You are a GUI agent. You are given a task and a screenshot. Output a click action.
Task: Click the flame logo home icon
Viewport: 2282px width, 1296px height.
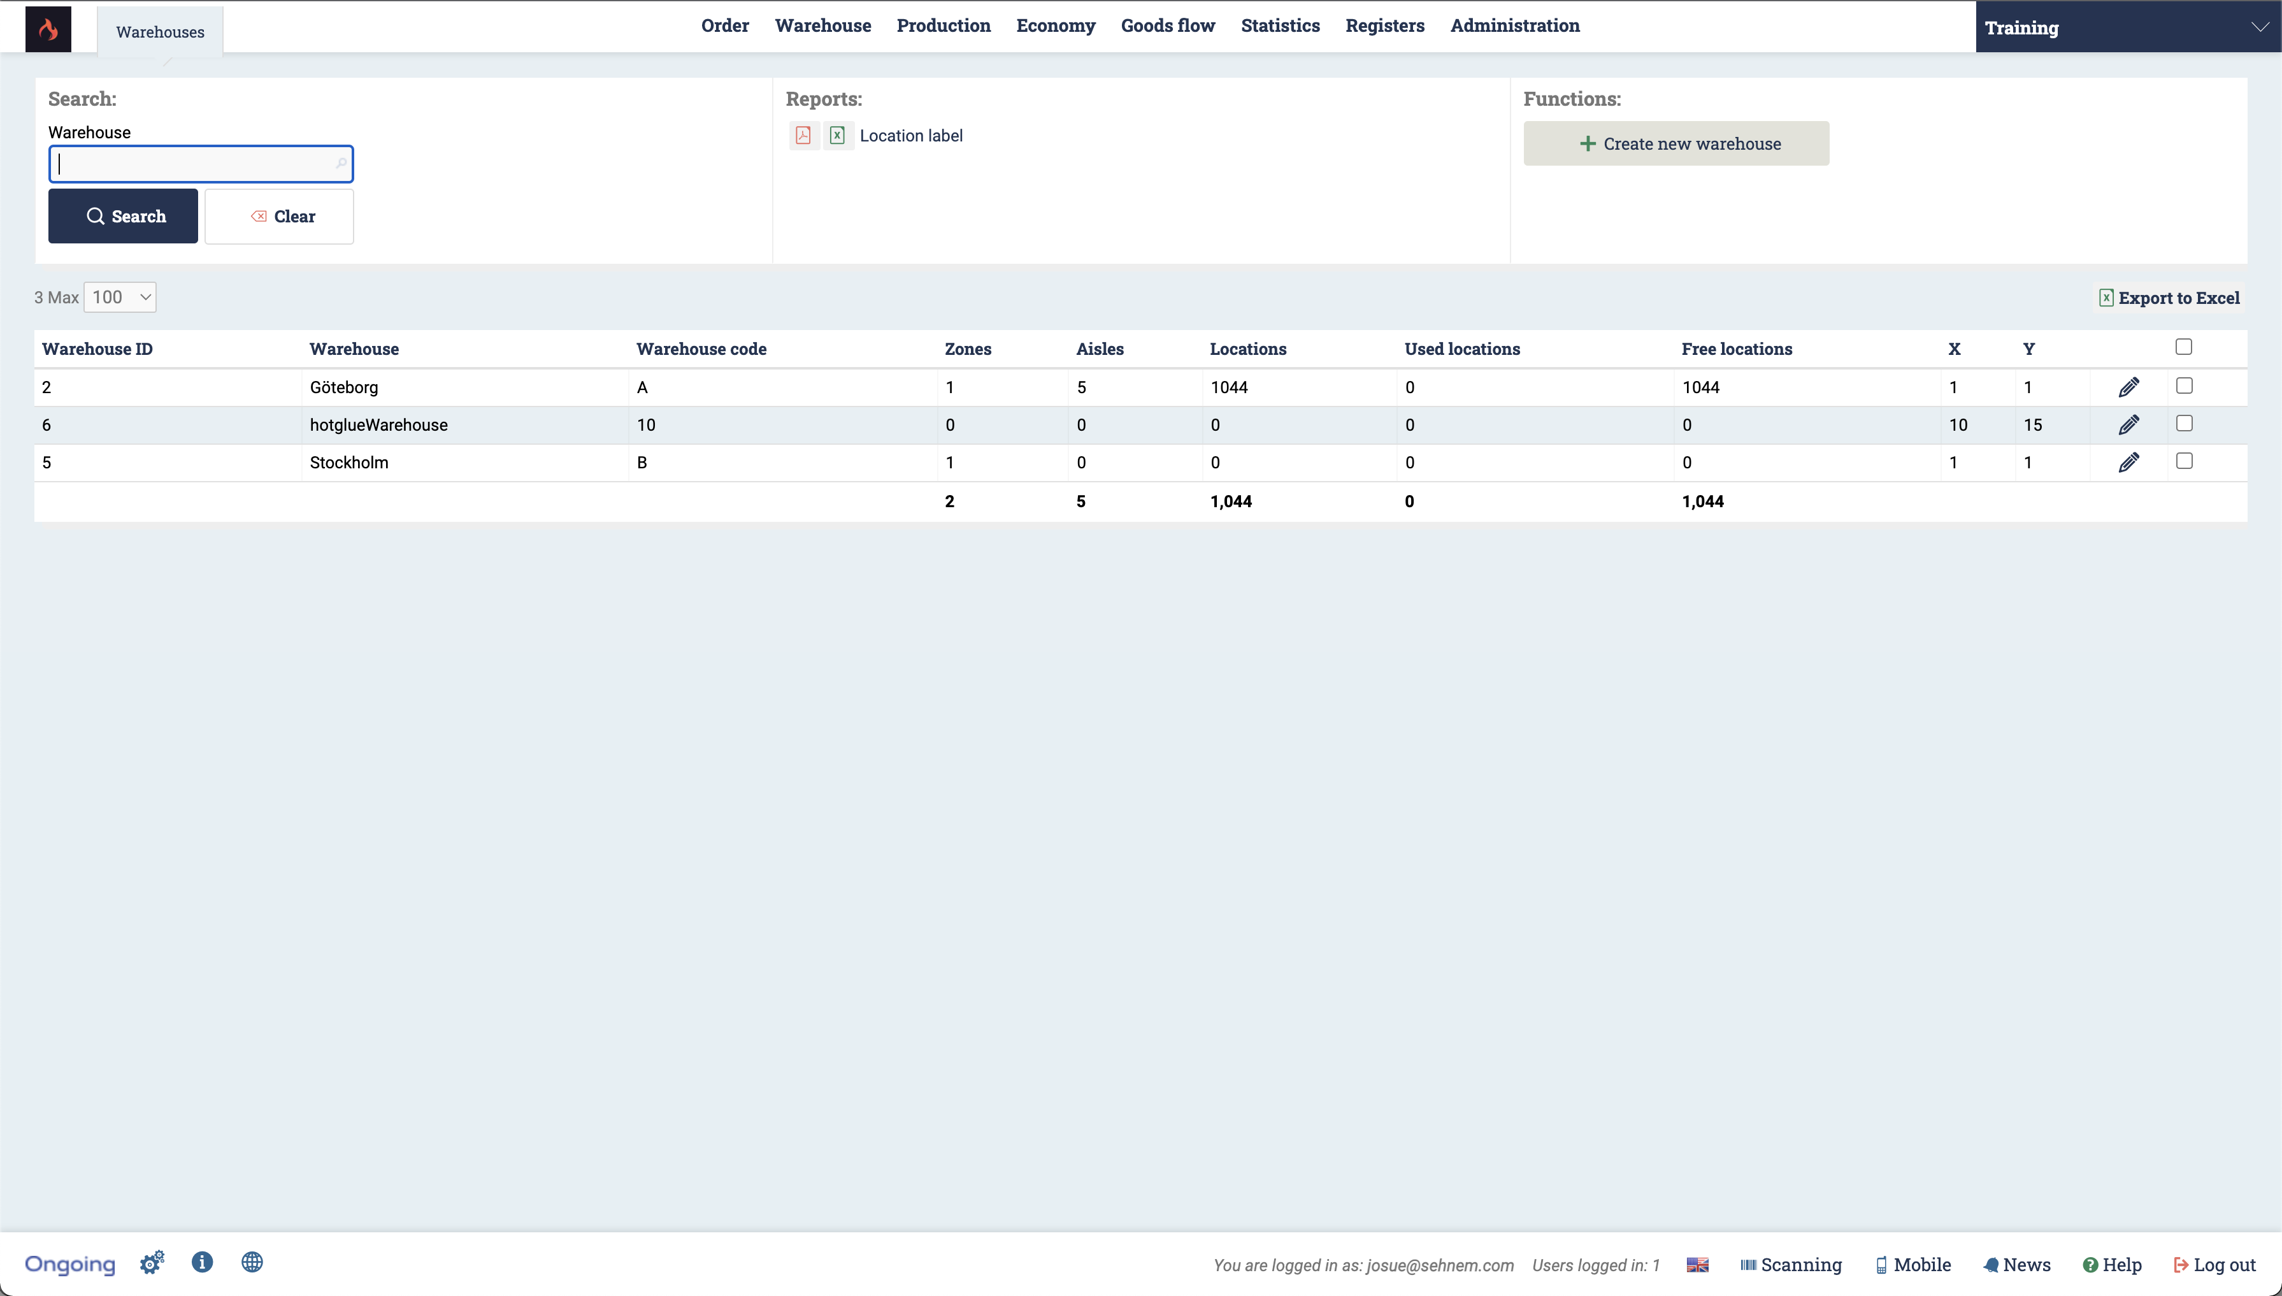[x=48, y=29]
